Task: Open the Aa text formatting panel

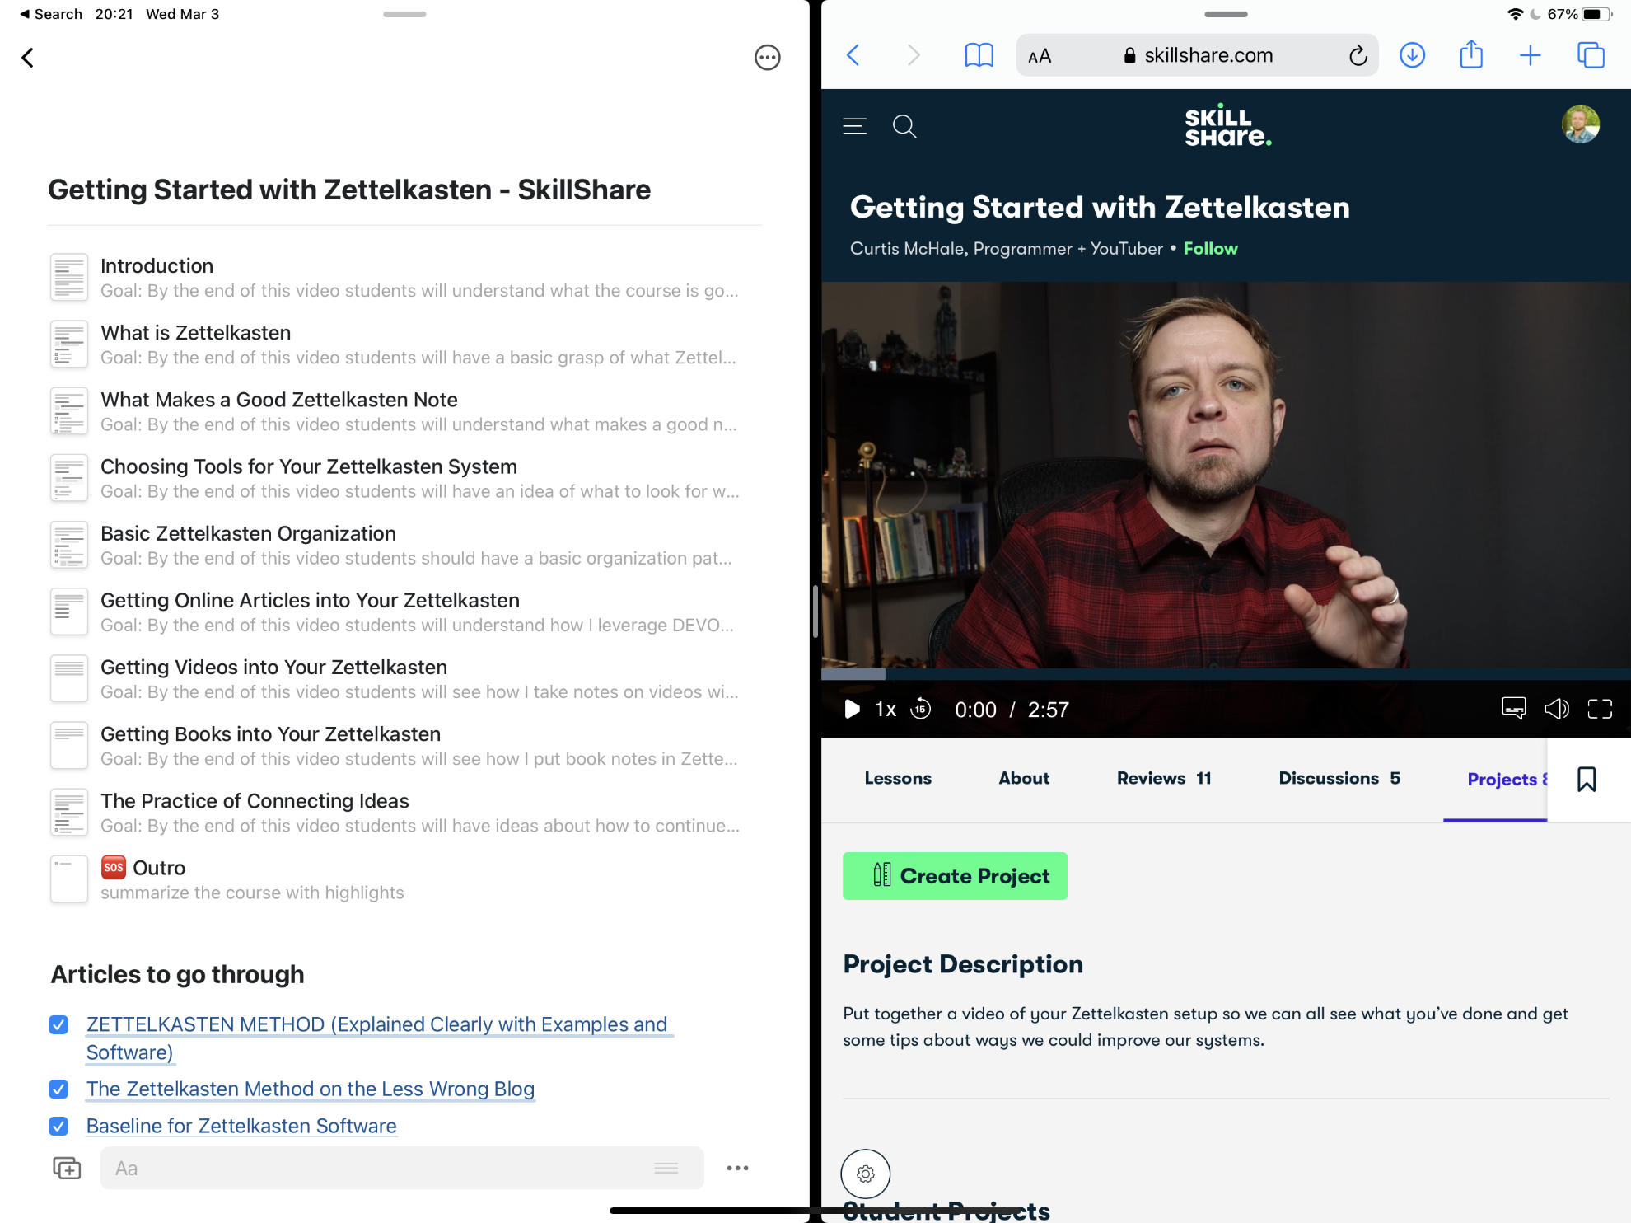Action: click(x=127, y=1168)
